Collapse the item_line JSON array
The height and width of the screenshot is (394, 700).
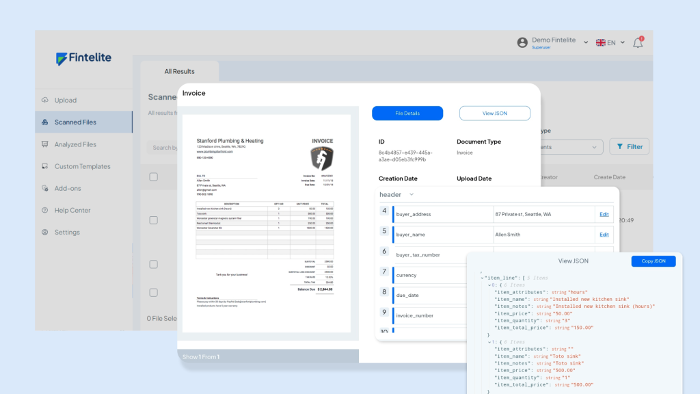pos(482,278)
